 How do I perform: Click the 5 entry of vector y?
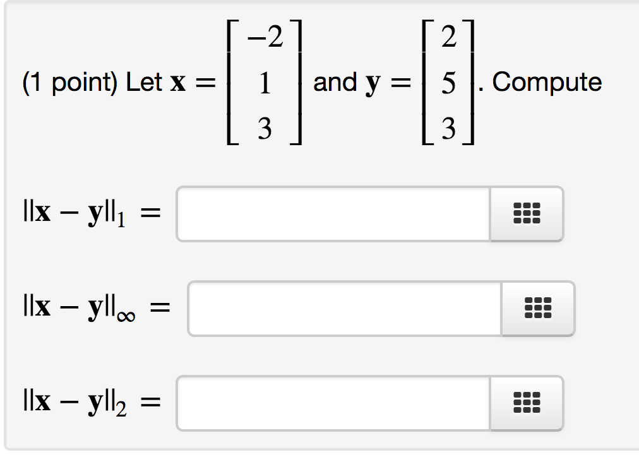[x=449, y=83]
